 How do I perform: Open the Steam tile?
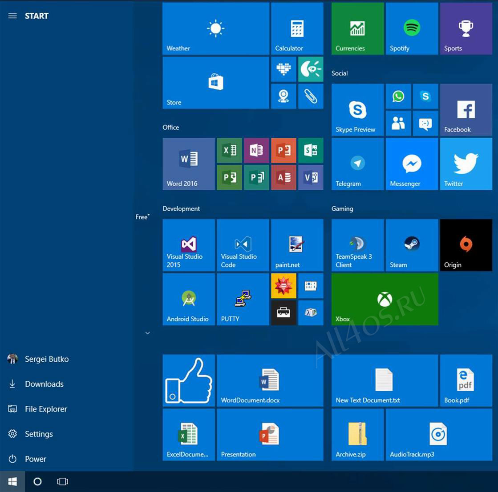pos(412,245)
